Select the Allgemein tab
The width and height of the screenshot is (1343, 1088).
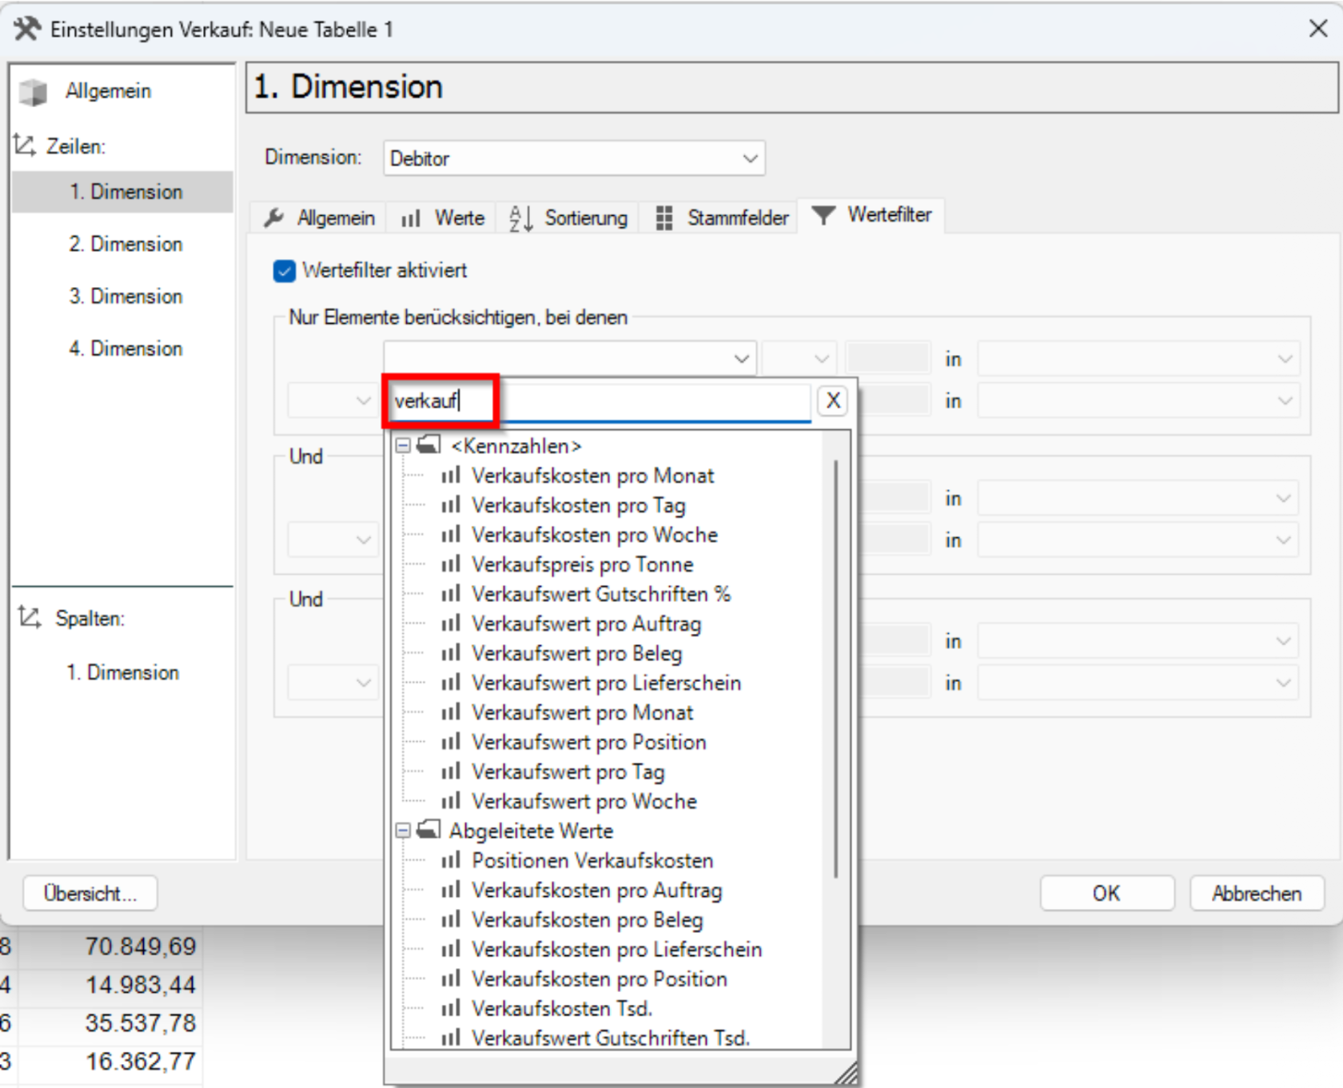[x=320, y=217]
